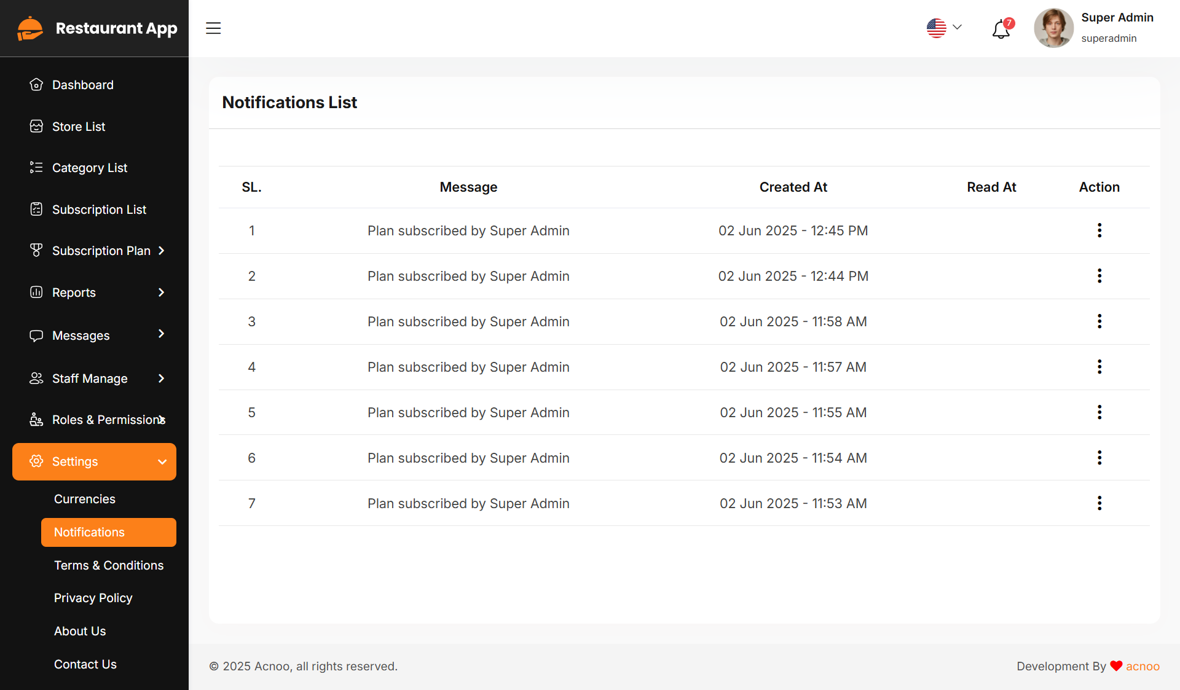Viewport: 1180px width, 690px height.
Task: Open the Currencies settings page
Action: pos(85,499)
